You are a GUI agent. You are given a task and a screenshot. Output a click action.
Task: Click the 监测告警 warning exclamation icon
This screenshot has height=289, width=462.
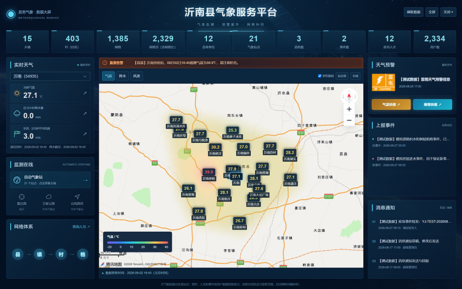[x=105, y=63]
